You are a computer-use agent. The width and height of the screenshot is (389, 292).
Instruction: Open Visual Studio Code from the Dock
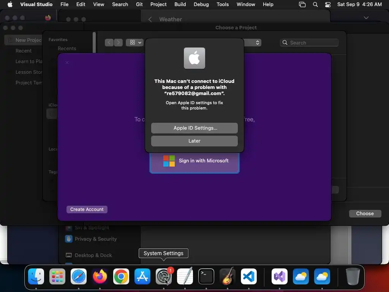pyautogui.click(x=248, y=276)
